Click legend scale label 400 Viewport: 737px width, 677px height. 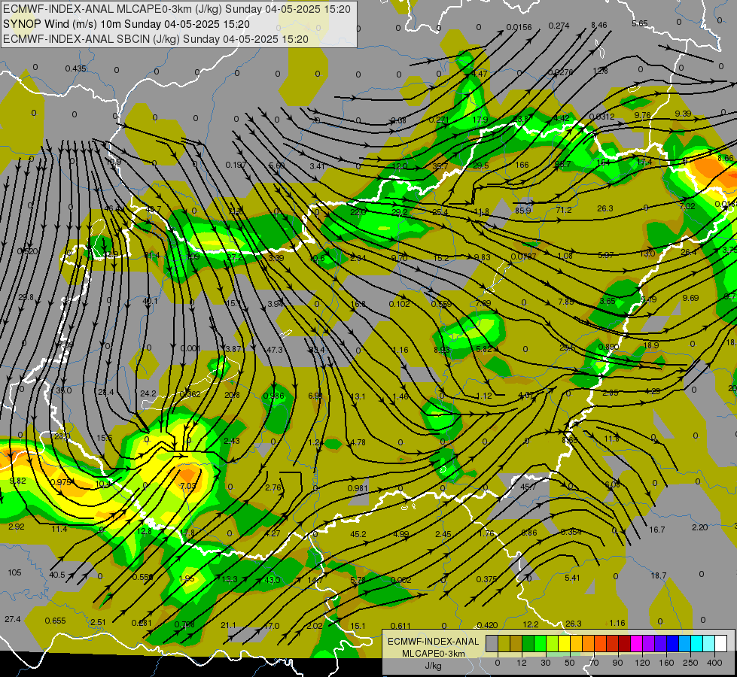coord(714,663)
